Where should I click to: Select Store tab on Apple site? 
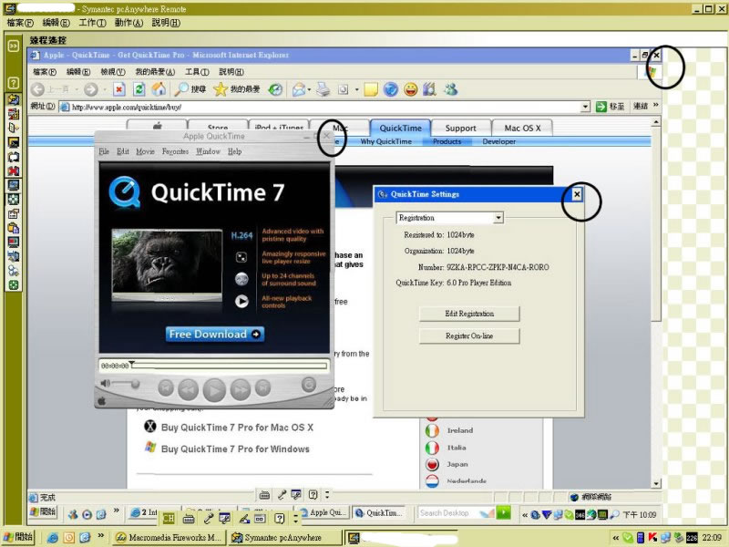[218, 128]
